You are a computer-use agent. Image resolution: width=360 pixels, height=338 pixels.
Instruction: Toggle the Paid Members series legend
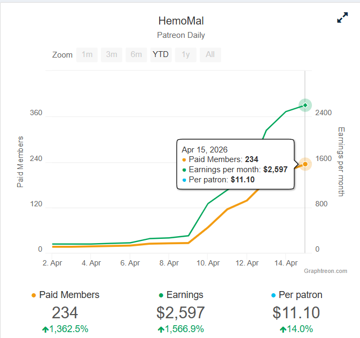pos(66,295)
